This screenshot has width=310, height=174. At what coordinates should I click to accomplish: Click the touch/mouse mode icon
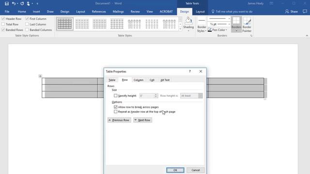(x=28, y=3)
